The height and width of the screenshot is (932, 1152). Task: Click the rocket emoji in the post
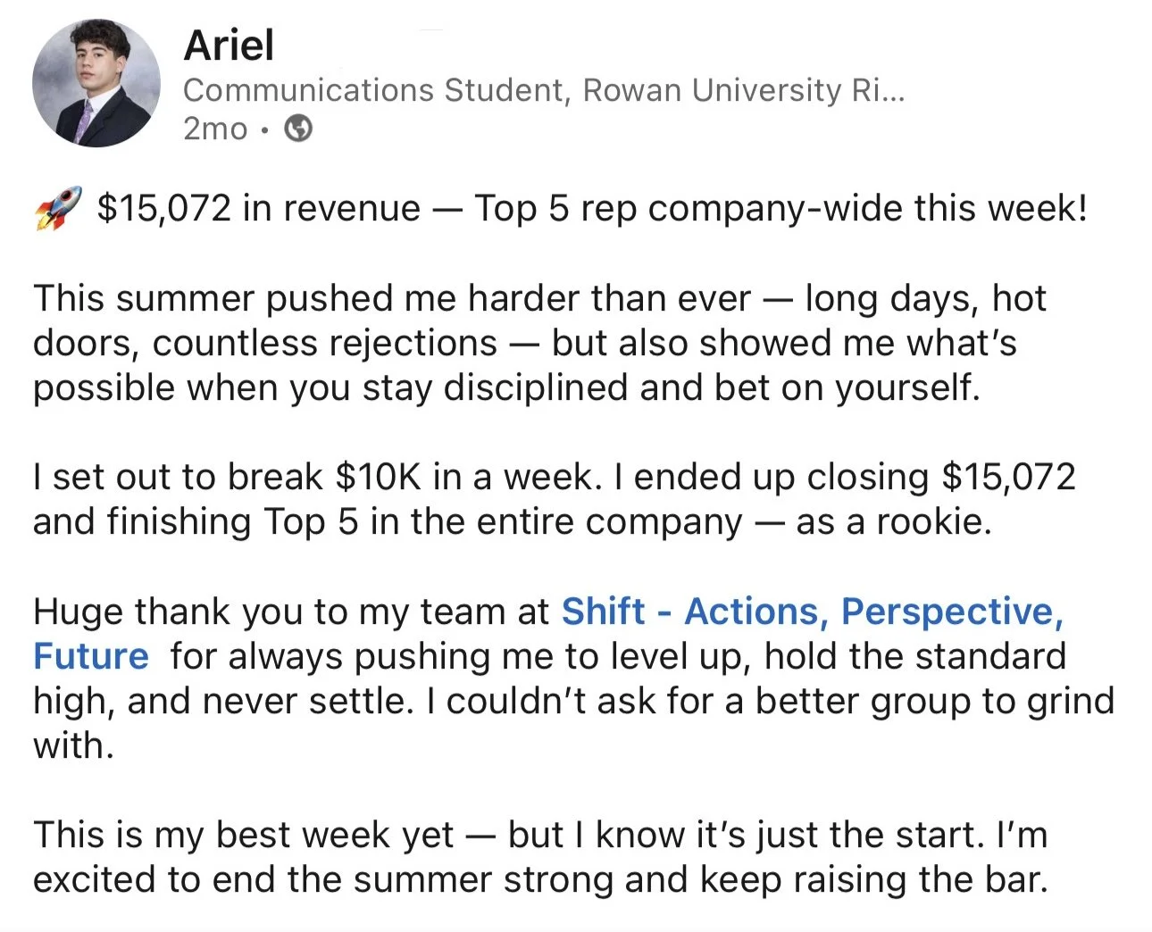tap(57, 208)
